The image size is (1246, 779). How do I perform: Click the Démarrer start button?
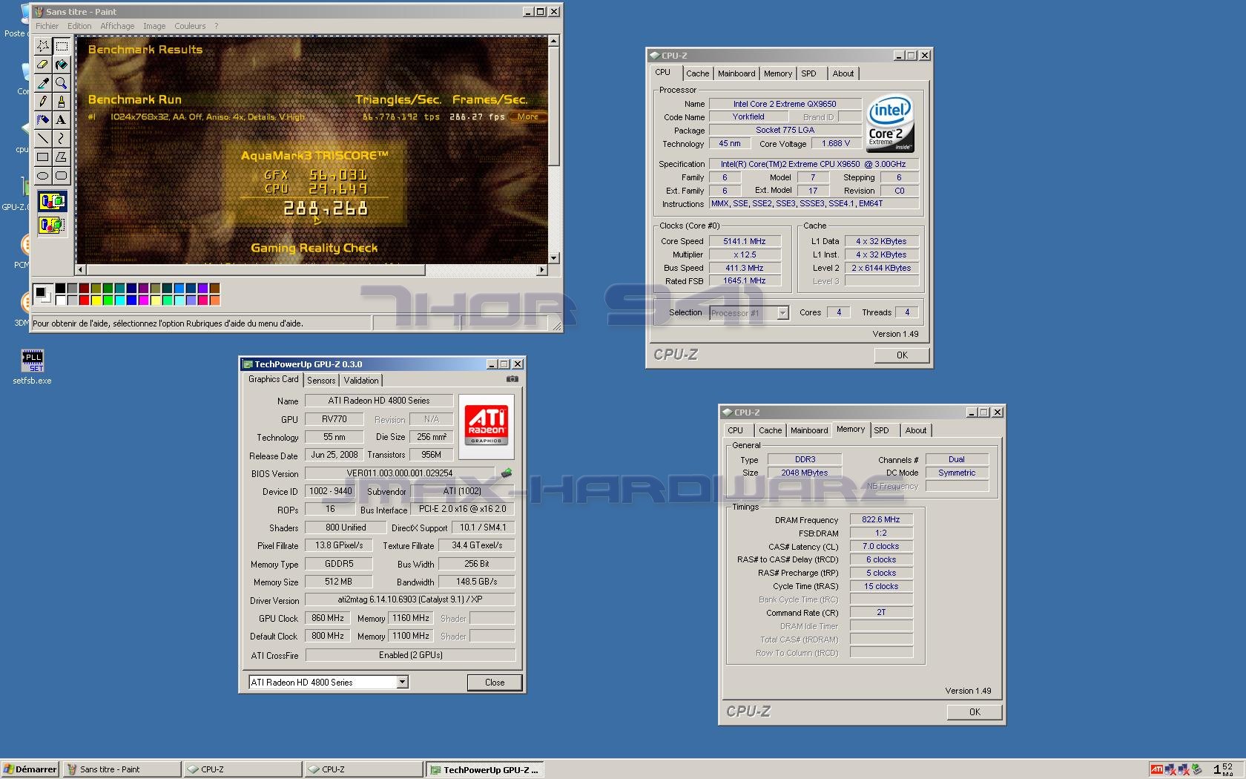pos(30,769)
